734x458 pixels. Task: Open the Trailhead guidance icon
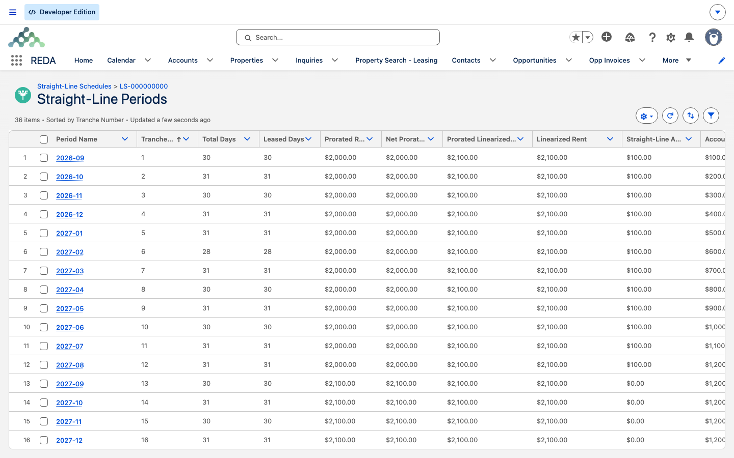tap(630, 37)
